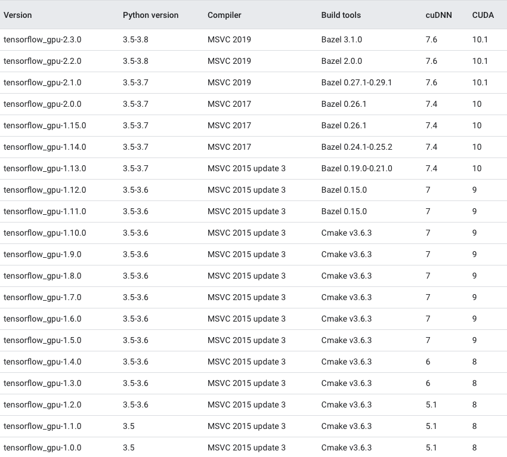Click the tensorflow_gpu-2.0.0 row label
The image size is (507, 457).
coord(42,104)
